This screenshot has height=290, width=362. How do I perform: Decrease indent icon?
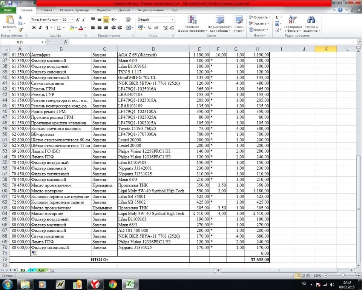coord(114,28)
